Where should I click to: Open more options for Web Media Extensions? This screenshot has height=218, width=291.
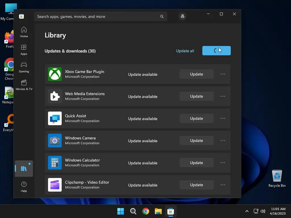coord(223,96)
